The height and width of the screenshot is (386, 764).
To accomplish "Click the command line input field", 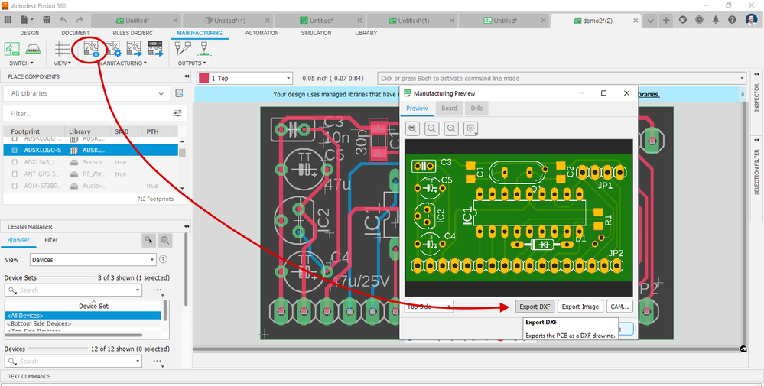I will coord(562,79).
